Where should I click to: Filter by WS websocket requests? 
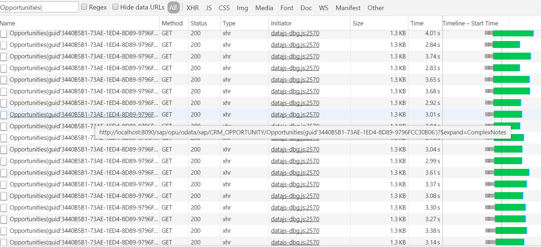[323, 8]
